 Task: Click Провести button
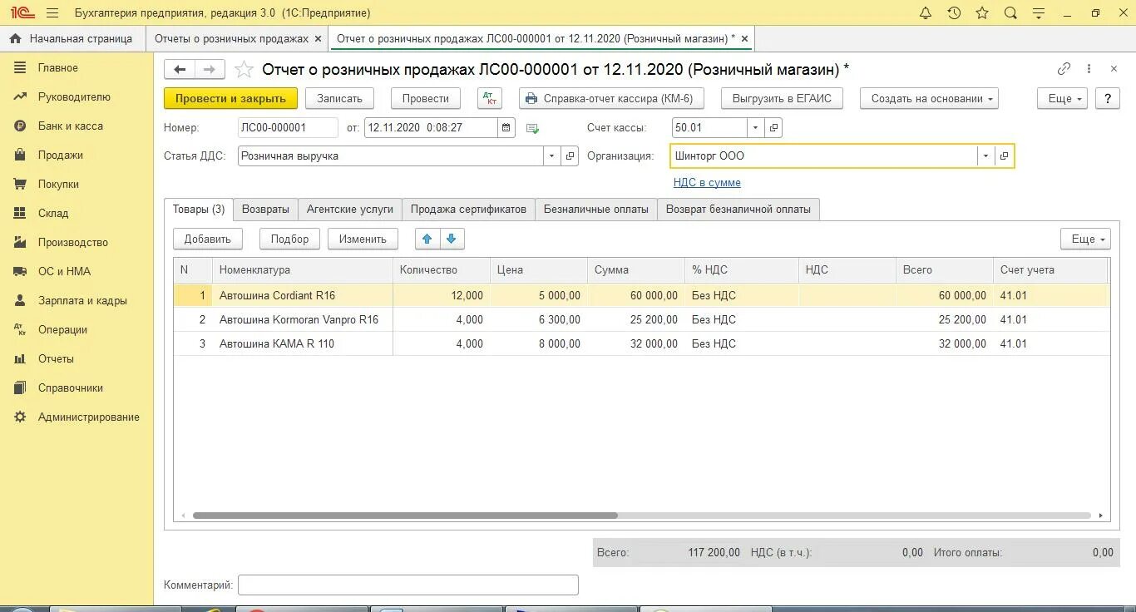[x=426, y=98]
